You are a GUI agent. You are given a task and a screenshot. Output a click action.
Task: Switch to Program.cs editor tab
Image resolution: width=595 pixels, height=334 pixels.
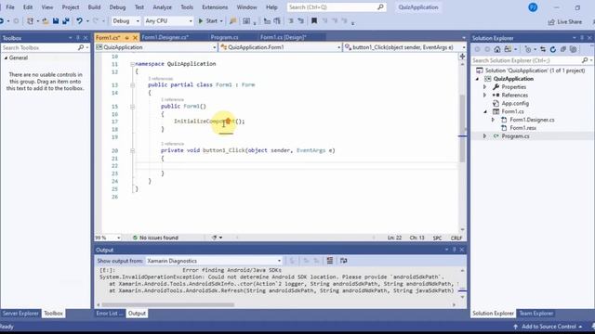(x=224, y=37)
